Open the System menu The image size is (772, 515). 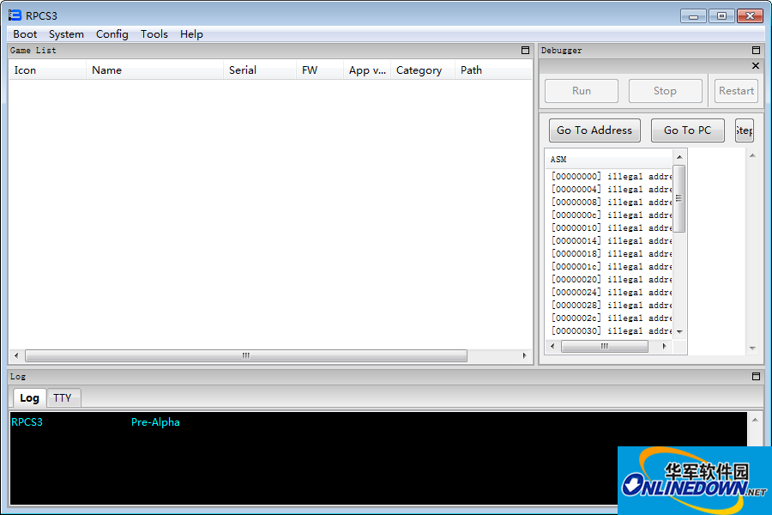pyautogui.click(x=66, y=34)
